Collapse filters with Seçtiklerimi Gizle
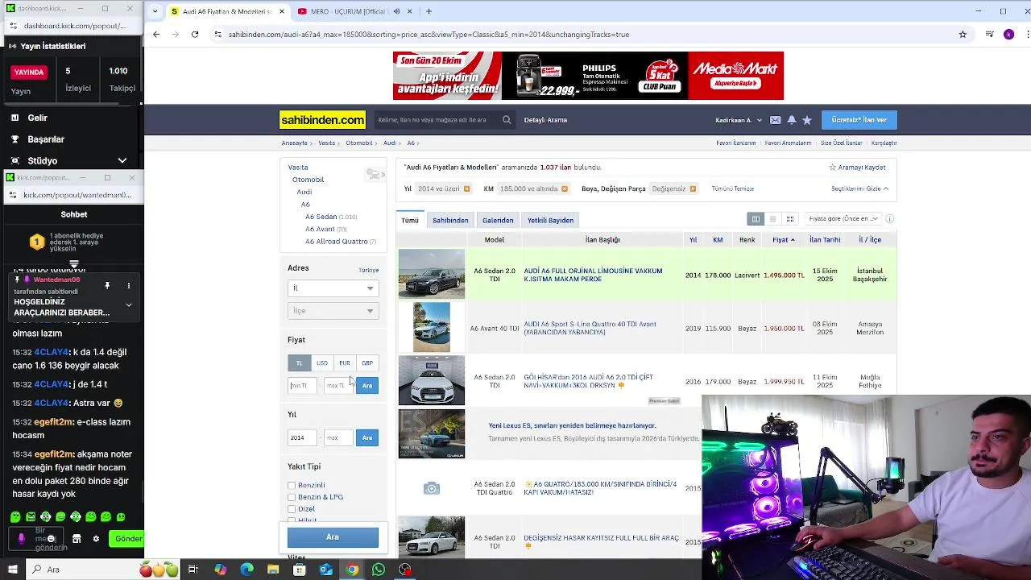Viewport: 1031px width, 580px height. point(859,188)
